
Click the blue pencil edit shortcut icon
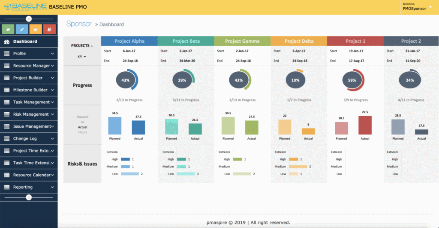(22, 29)
